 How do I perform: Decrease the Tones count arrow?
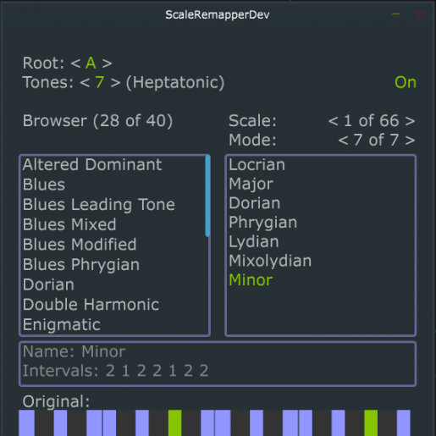(85, 83)
